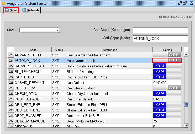195x134 pixels.
Task: Select the DETAILM_MAXCOL code cell
Action: click(33, 121)
